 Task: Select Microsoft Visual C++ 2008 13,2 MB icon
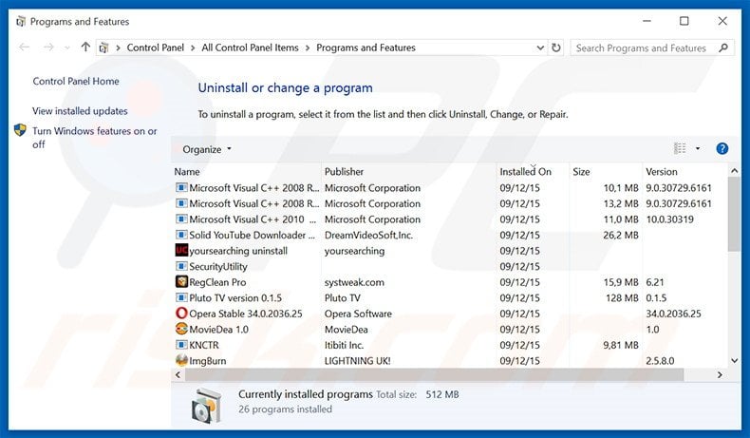pos(181,203)
